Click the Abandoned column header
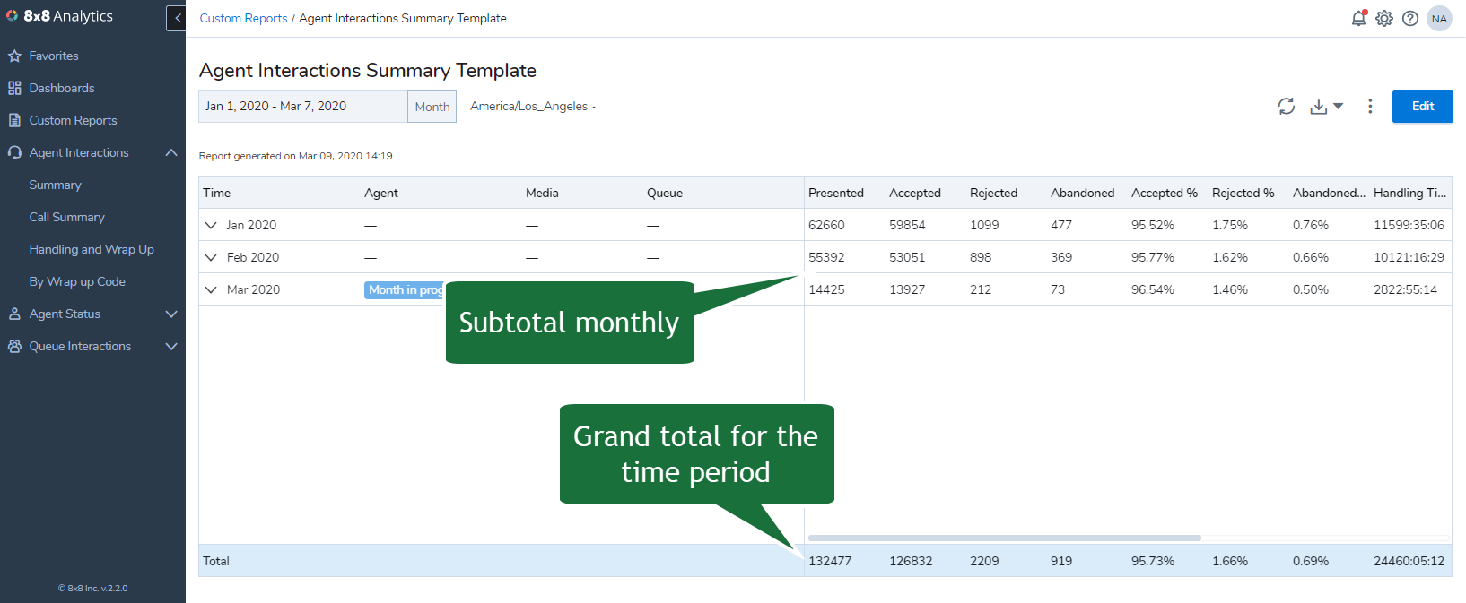 (1083, 193)
